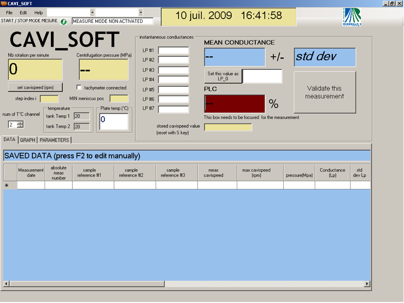Viewport: 404px width, 303px height.
Task: Click the Plate temp input field
Action: pos(114,122)
